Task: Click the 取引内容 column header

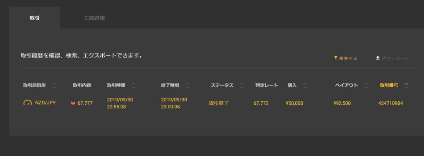Action: [x=82, y=85]
